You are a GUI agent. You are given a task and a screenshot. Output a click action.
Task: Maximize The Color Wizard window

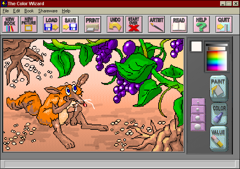click(229, 3)
